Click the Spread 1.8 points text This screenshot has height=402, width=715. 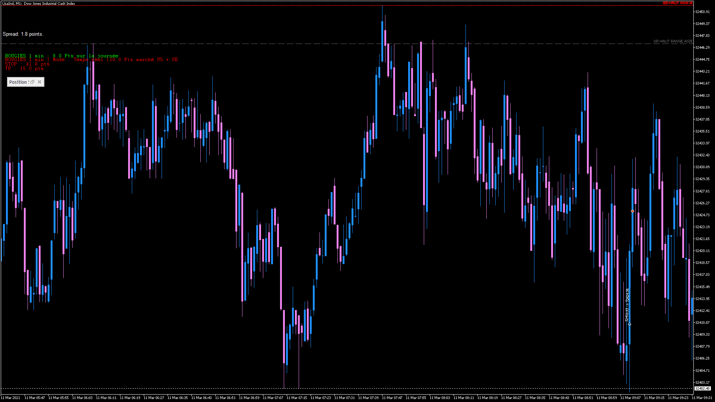pyautogui.click(x=23, y=34)
